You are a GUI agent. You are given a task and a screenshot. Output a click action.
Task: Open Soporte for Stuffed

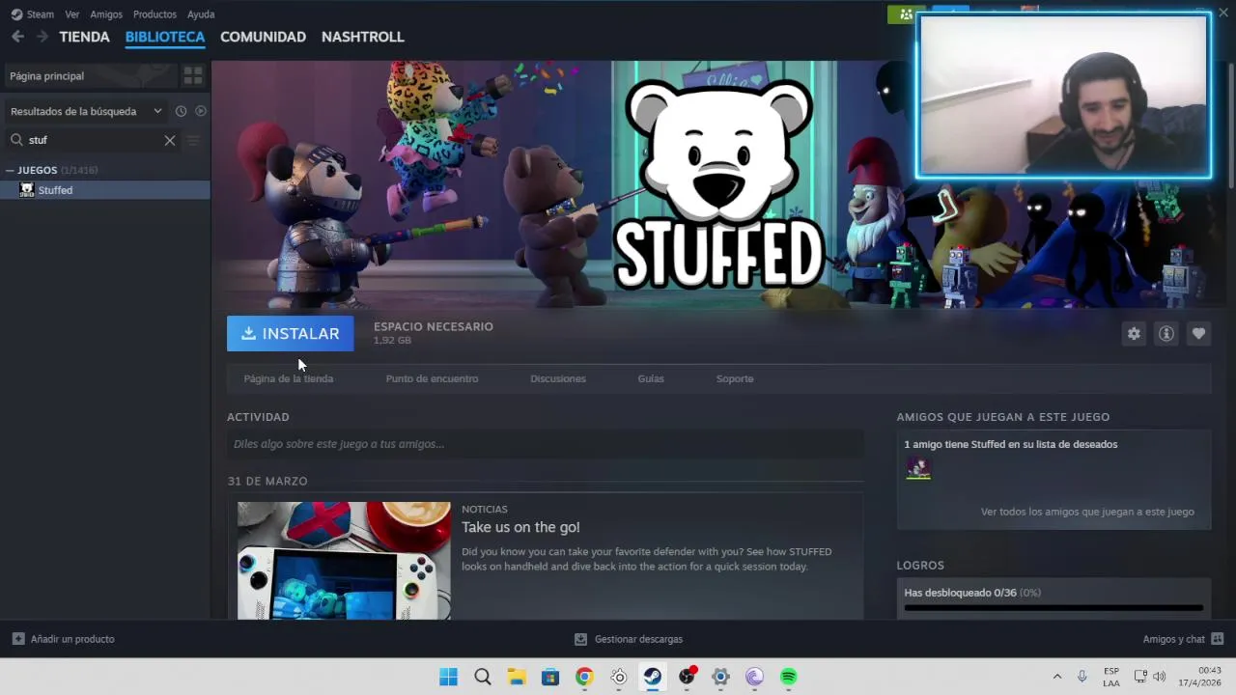(x=735, y=378)
